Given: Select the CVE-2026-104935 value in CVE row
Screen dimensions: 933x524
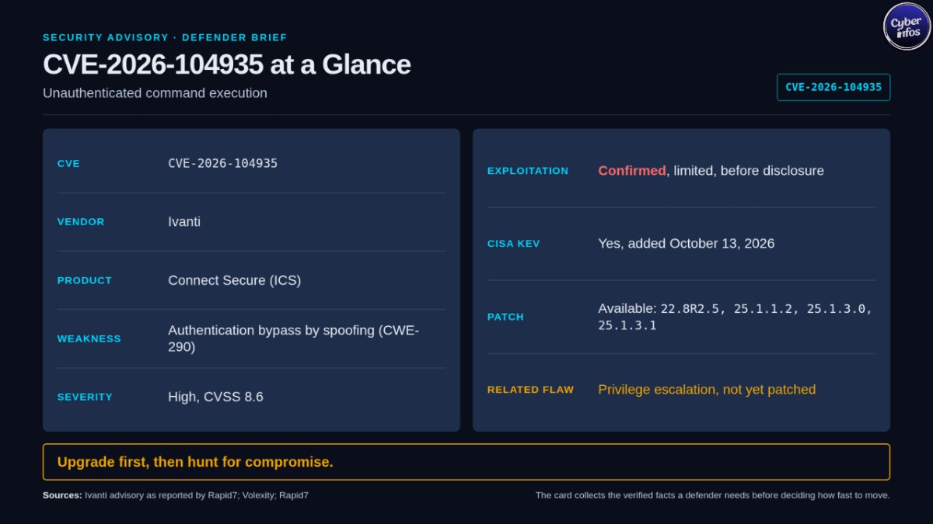Looking at the screenshot, I should tap(223, 163).
